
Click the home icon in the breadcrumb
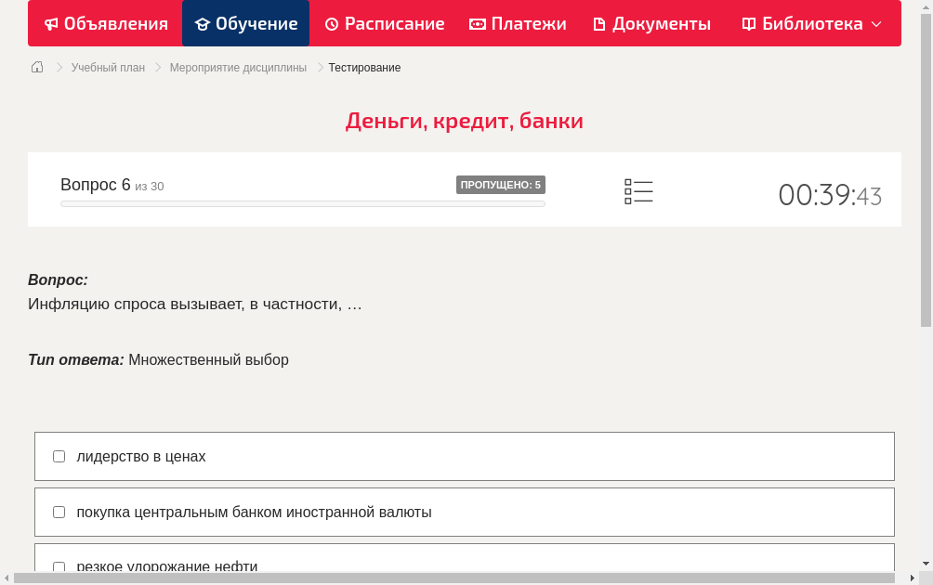tap(36, 67)
